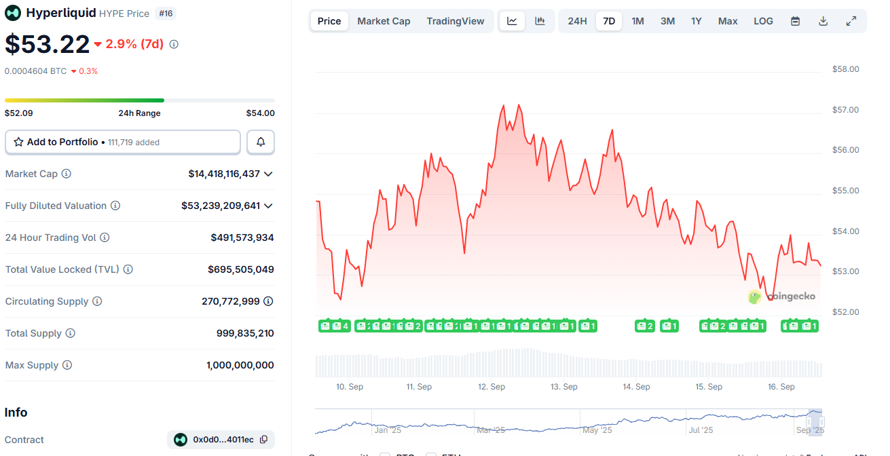Screen dimensions: 890x456
Task: Expand the Fully Diluted Valuation chevron
Action: click(x=268, y=206)
